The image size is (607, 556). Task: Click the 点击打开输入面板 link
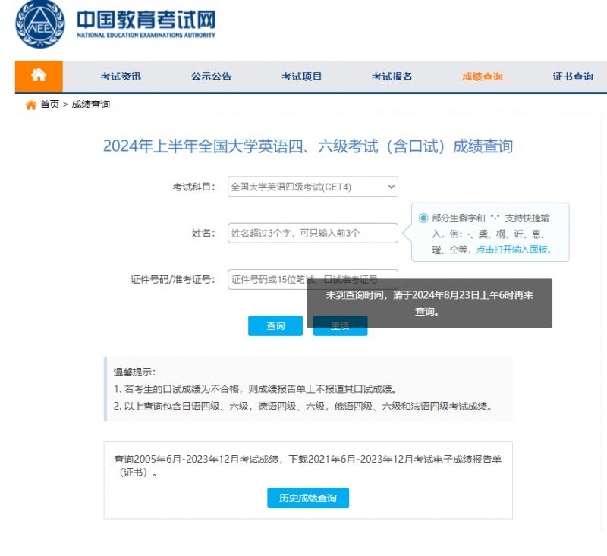coord(514,250)
